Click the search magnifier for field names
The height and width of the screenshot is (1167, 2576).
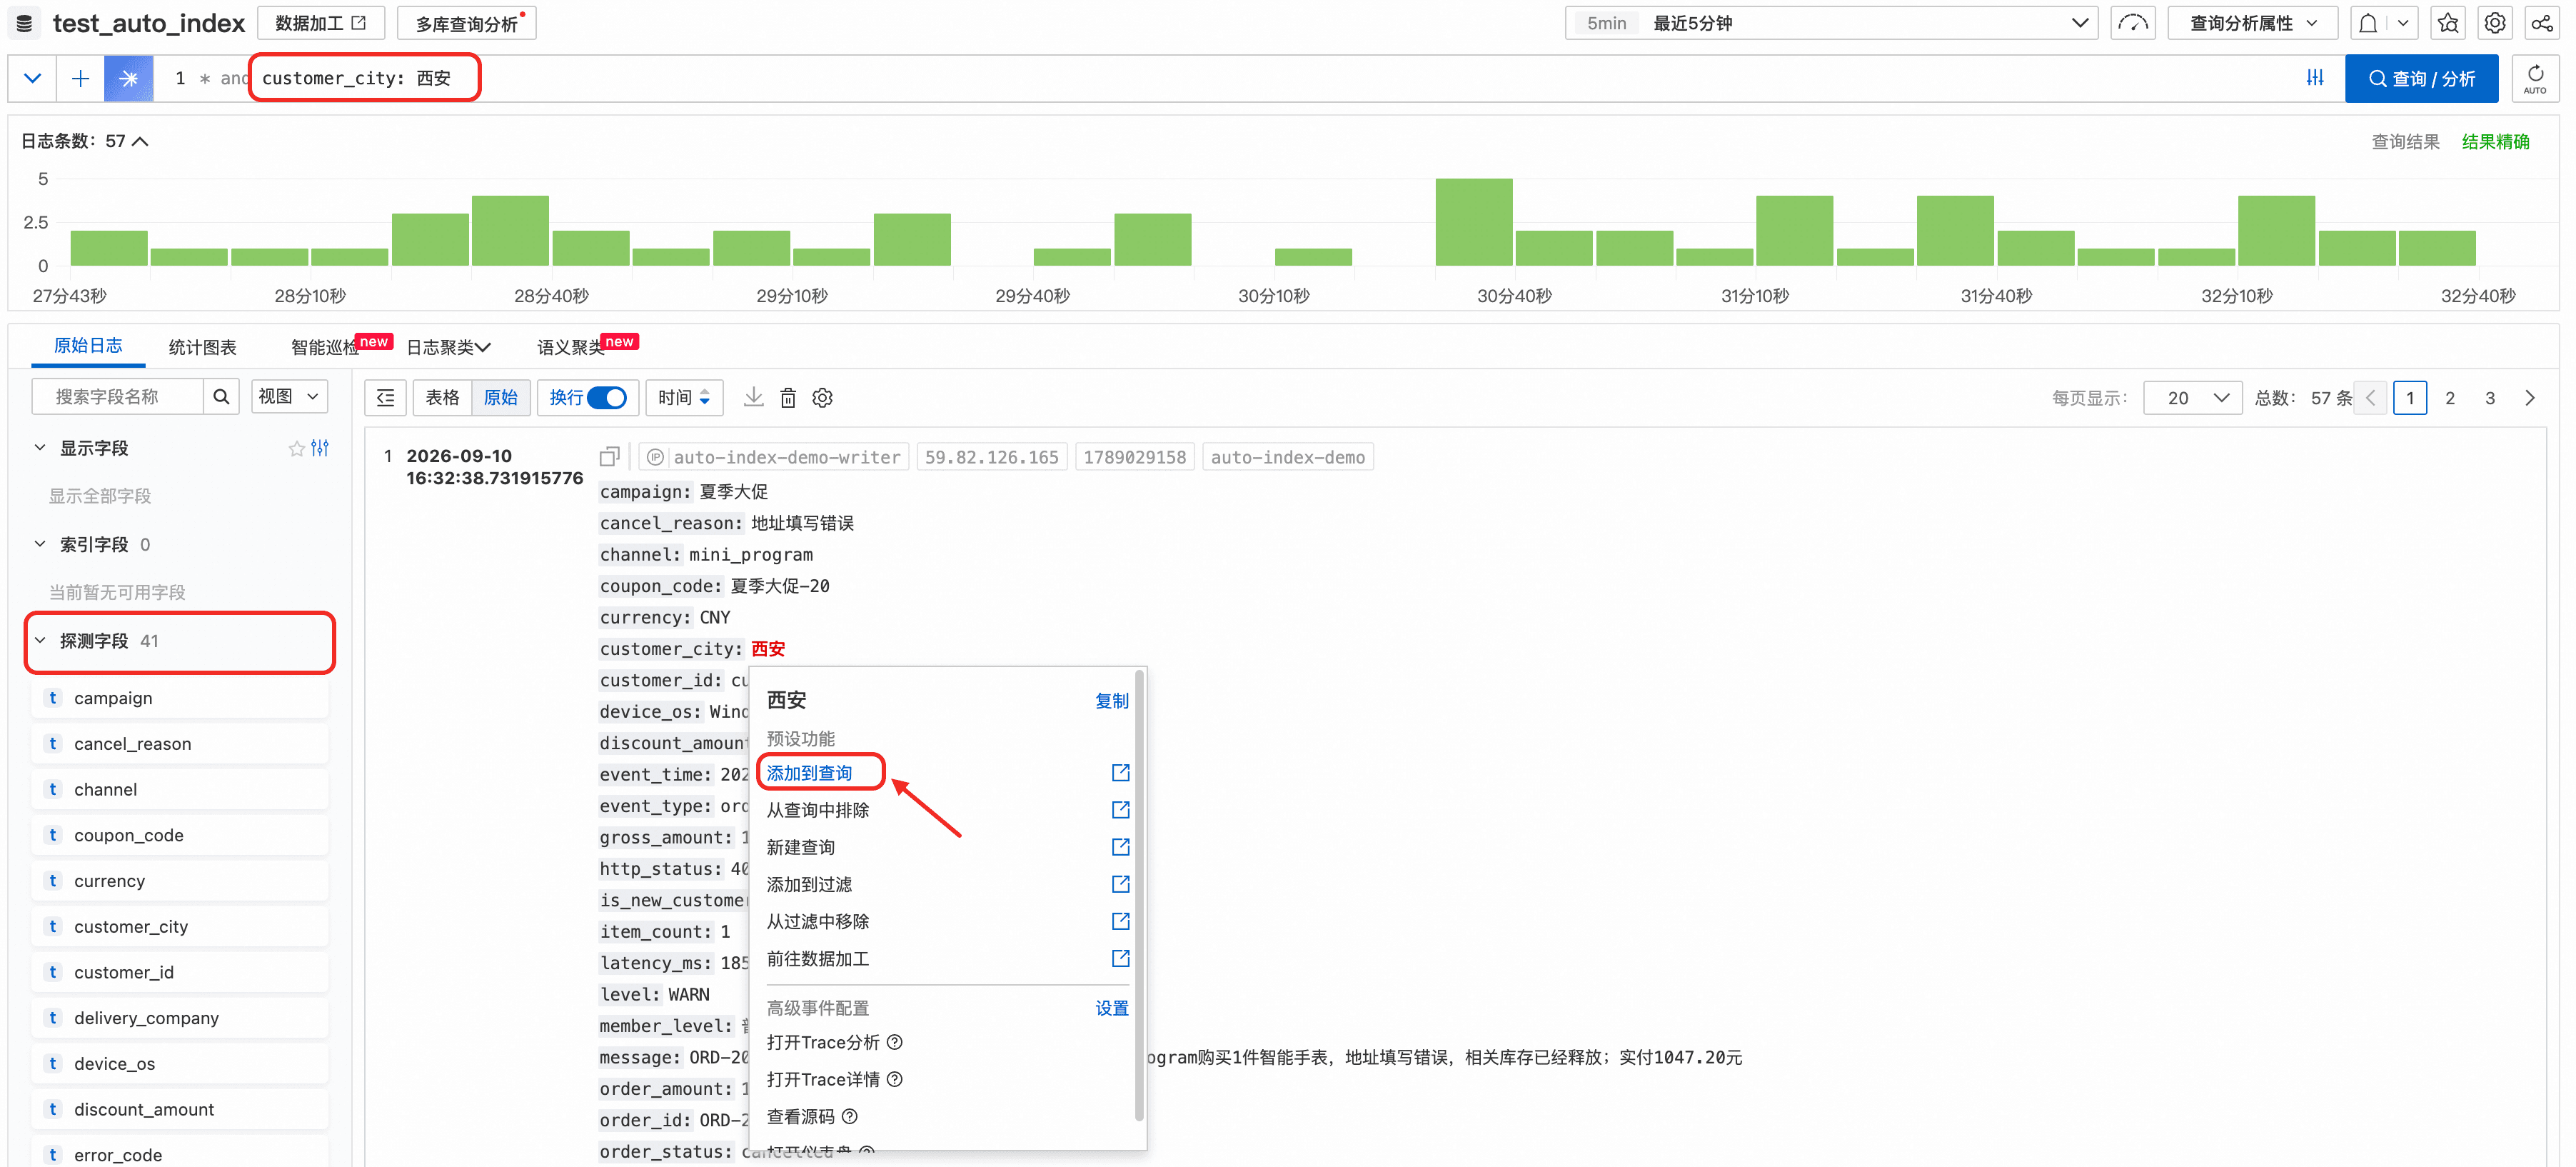pos(221,396)
